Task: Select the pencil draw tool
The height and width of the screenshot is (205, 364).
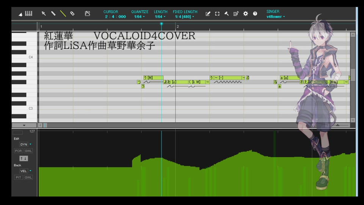Action: click(53, 14)
